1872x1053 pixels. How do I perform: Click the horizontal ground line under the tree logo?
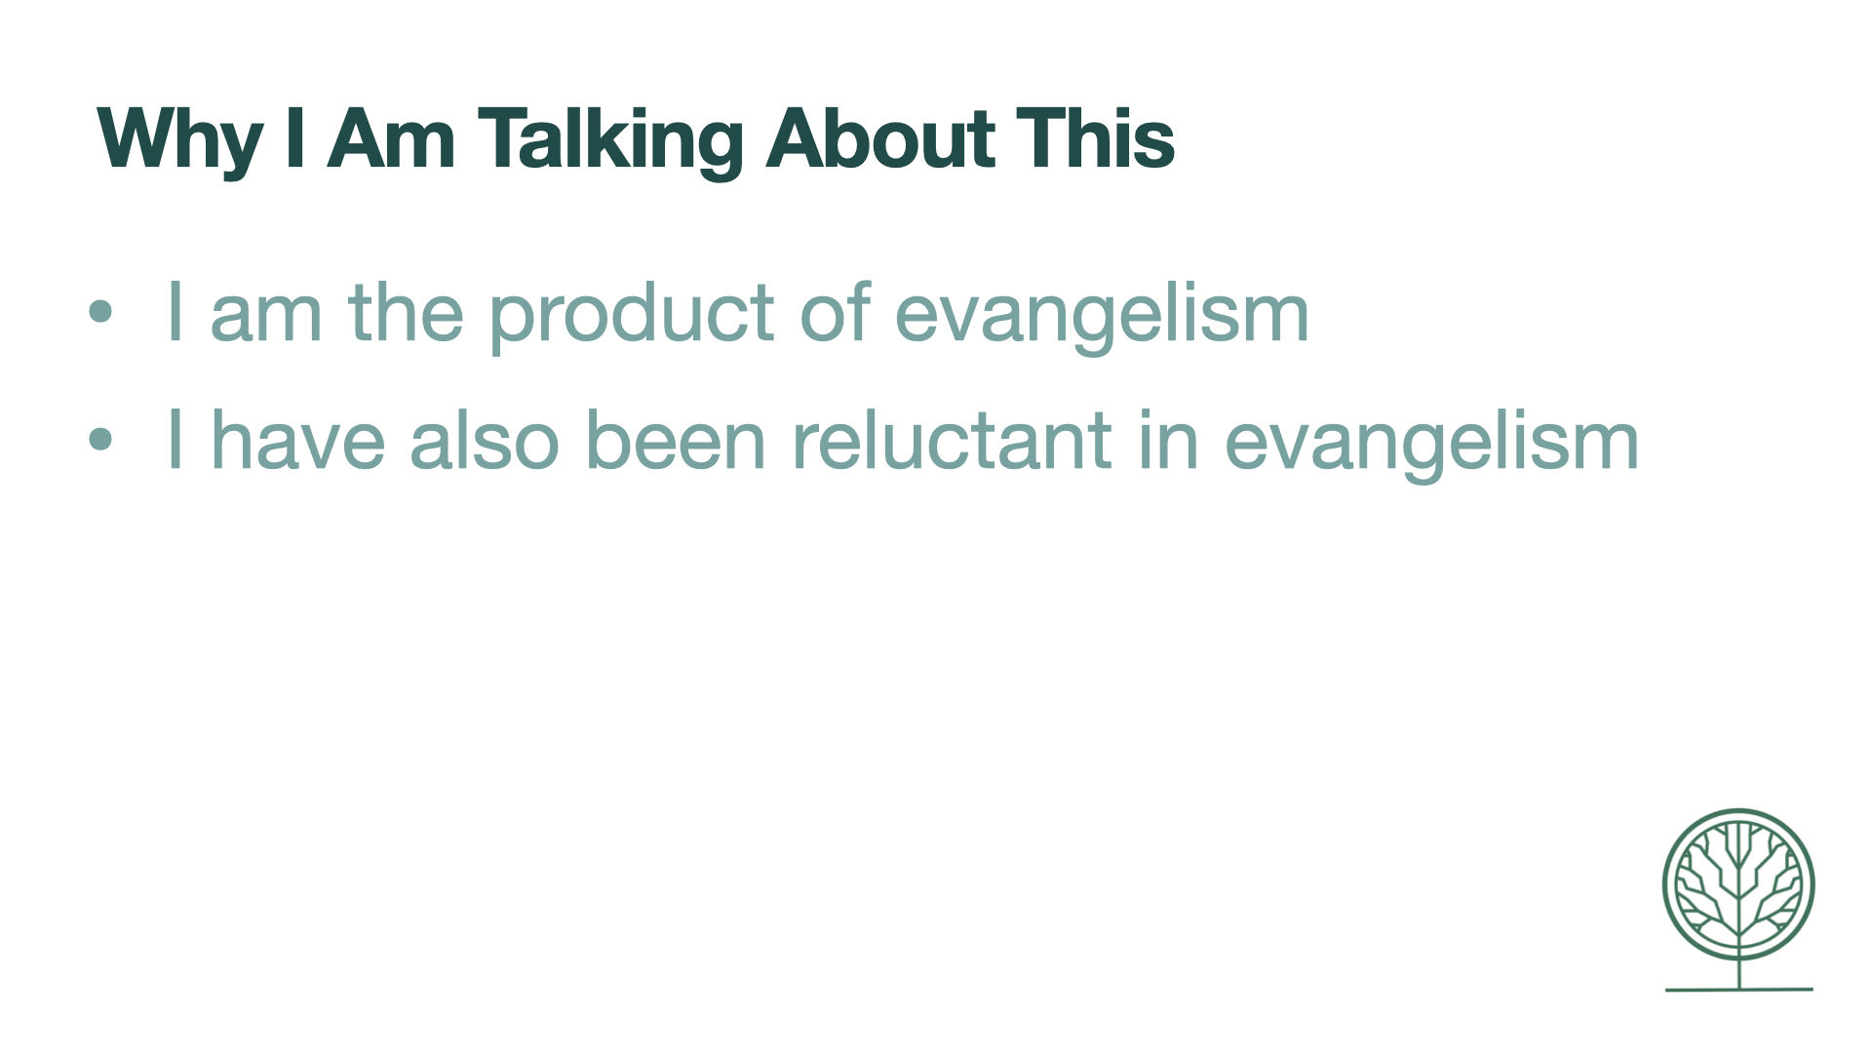coord(1738,990)
